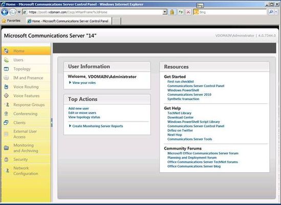
Task: Open the address bar dropdown arrow
Action: point(165,12)
